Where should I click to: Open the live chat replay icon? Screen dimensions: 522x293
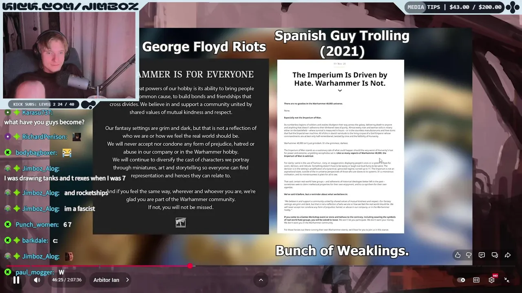(x=495, y=255)
